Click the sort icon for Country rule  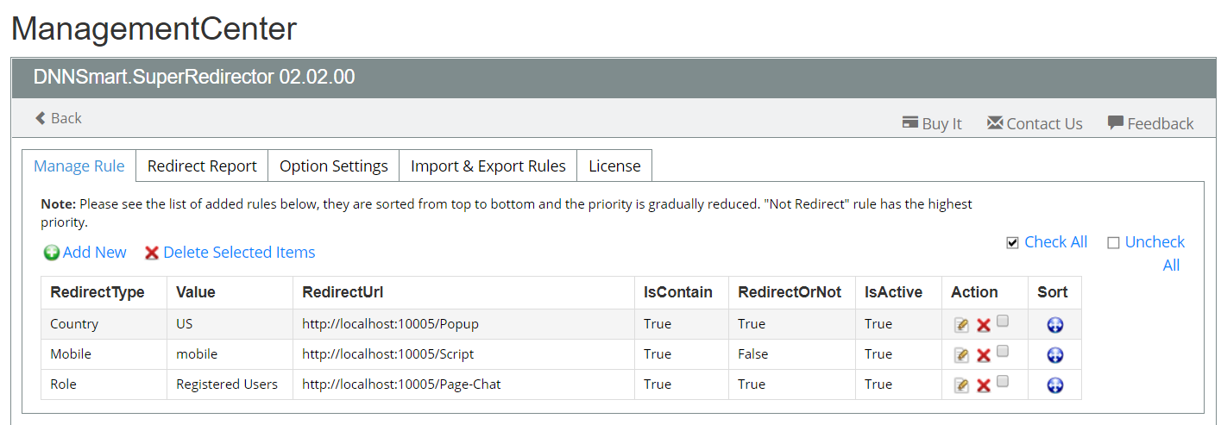[1054, 325]
